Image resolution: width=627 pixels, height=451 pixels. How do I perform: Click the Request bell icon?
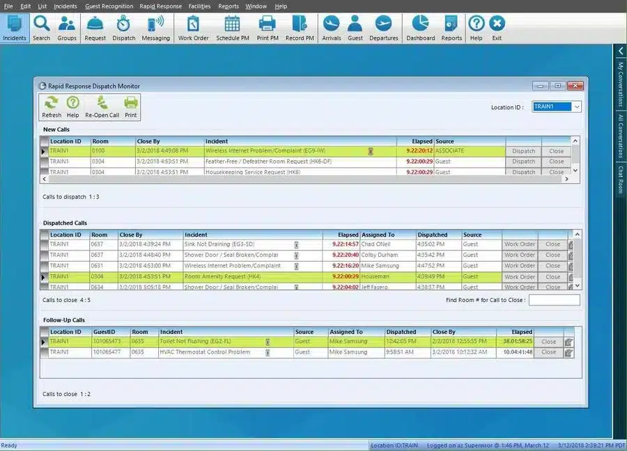pyautogui.click(x=95, y=28)
